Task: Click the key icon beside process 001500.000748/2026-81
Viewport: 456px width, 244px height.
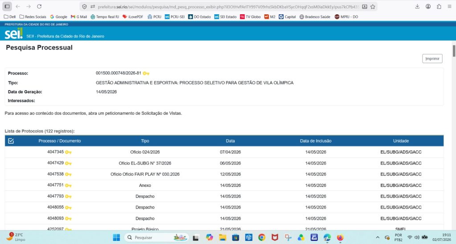Action: 146,73
